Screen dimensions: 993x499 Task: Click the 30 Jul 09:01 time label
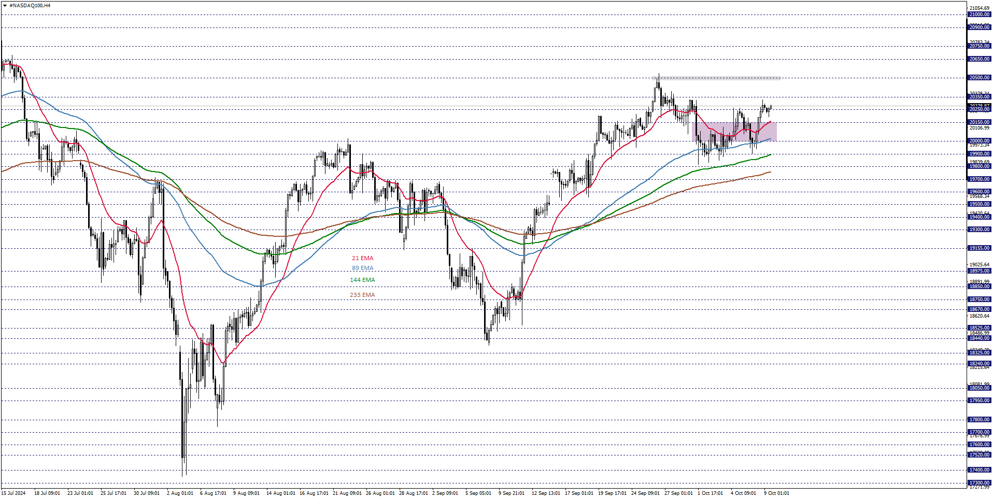pyautogui.click(x=147, y=493)
